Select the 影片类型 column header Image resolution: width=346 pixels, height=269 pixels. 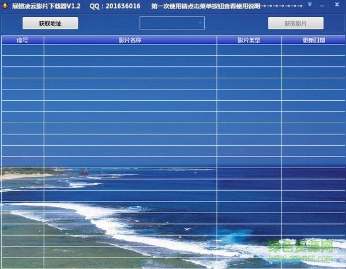[x=249, y=40]
